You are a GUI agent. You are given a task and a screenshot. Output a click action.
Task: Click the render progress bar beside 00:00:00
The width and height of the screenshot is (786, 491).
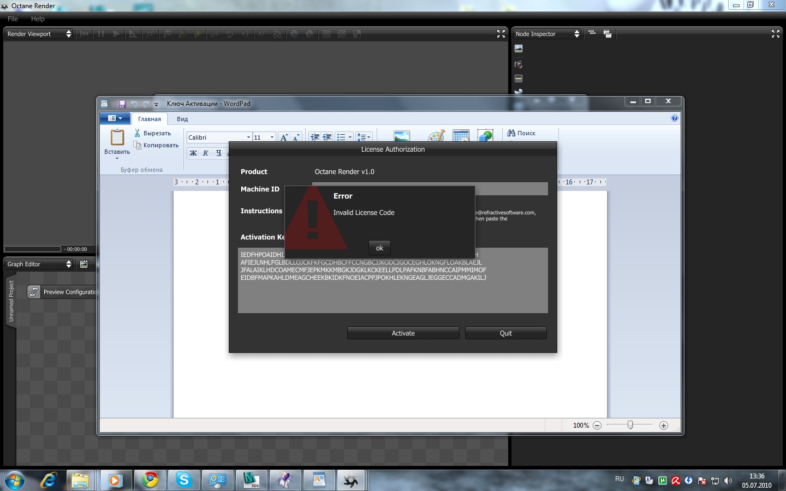point(33,249)
